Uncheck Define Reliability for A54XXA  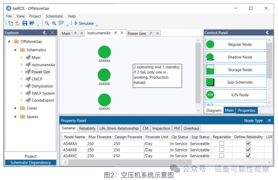tap(248, 143)
